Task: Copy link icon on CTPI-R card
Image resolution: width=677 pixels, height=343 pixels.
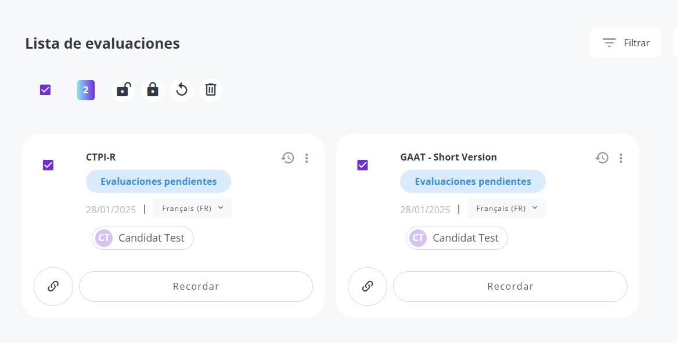Action: tap(53, 287)
